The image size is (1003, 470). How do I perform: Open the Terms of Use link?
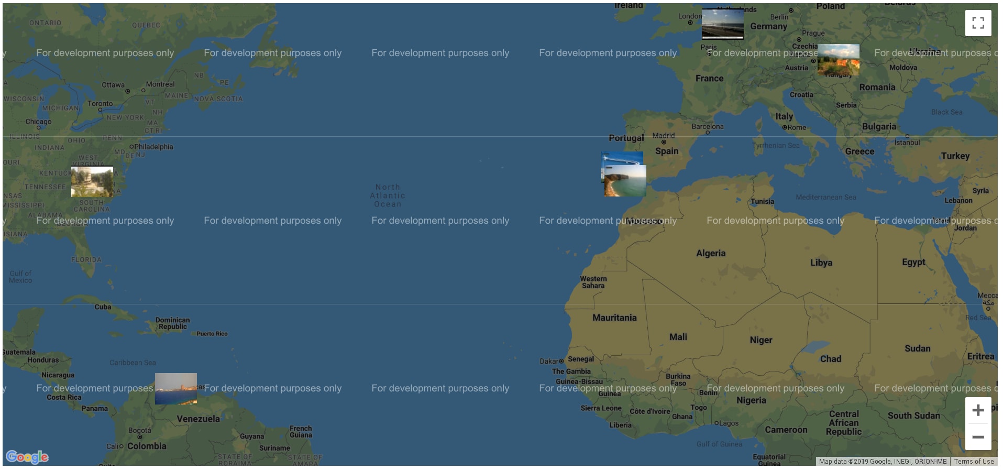(974, 462)
